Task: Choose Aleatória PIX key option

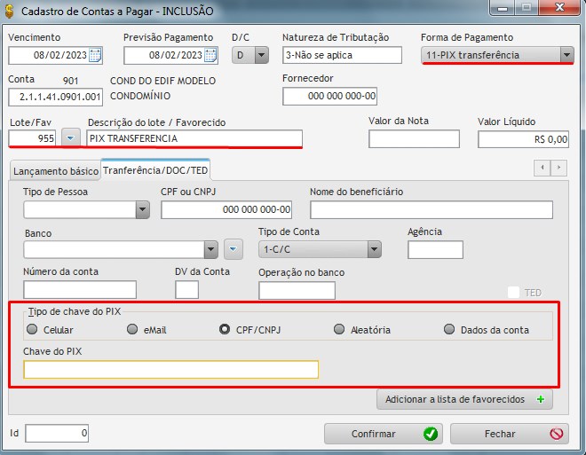Action: 339,329
